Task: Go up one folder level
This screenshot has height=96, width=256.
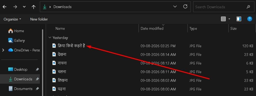Action: click(33, 7)
